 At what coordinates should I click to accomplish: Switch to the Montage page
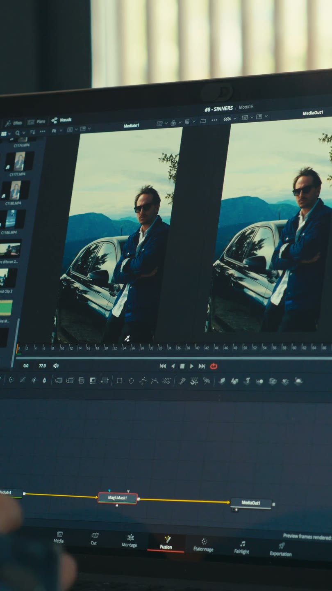pos(130,541)
